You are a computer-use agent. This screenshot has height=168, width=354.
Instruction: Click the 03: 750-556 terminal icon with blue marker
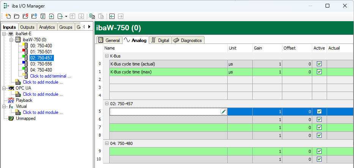click(x=25, y=64)
